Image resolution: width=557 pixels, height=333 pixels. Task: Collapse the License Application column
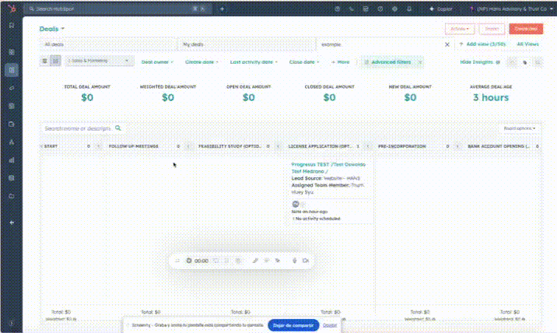tap(368, 146)
